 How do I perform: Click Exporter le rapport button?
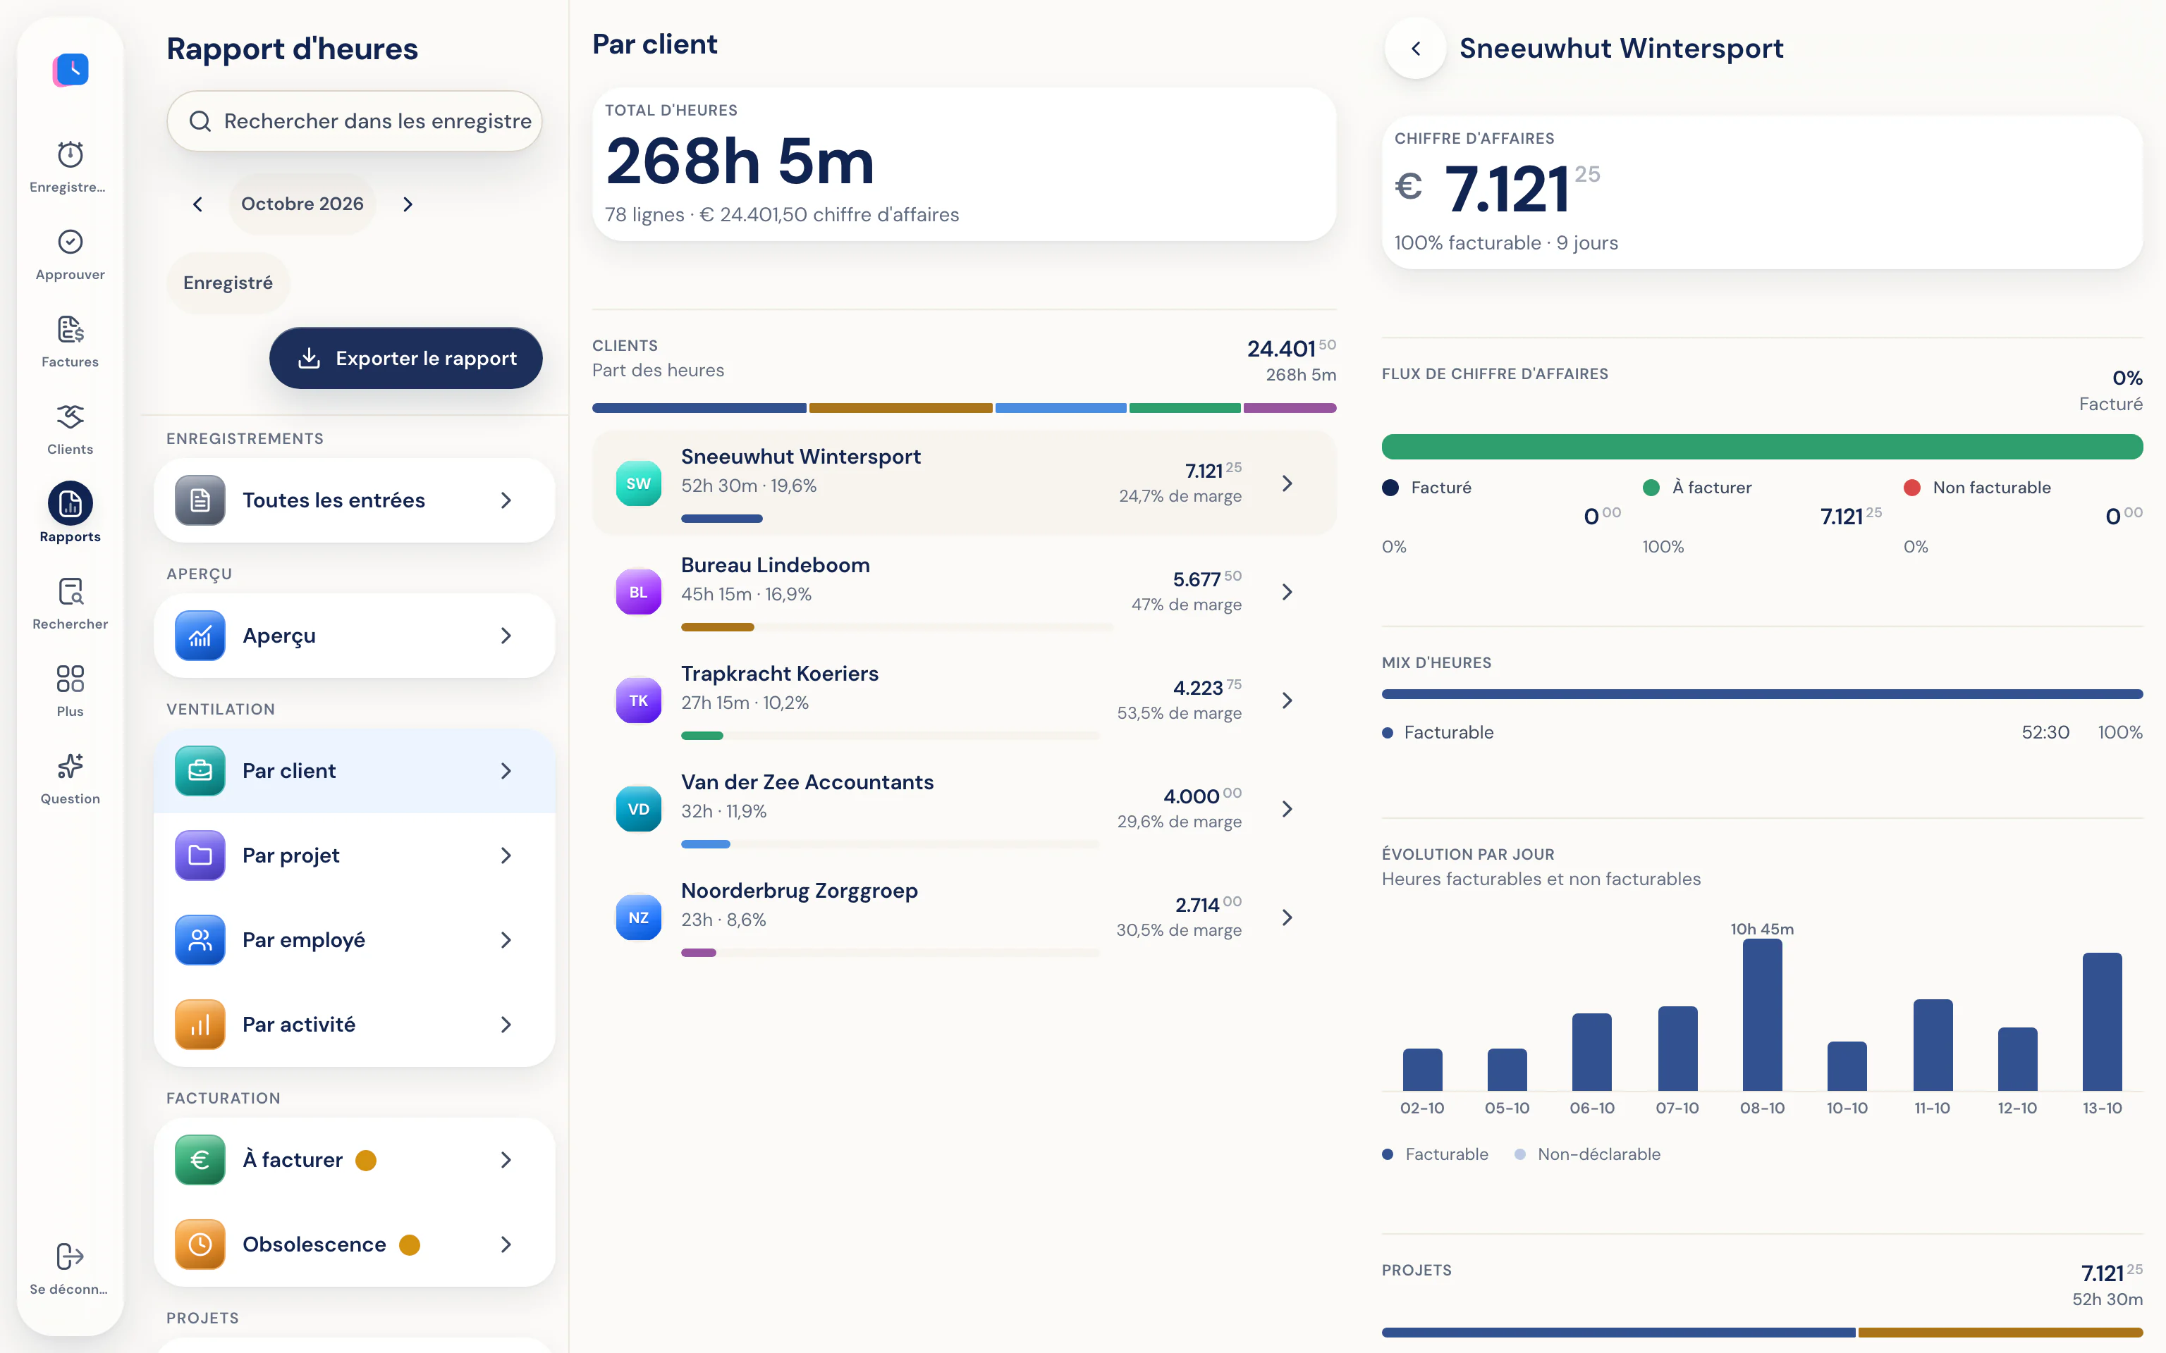(405, 358)
